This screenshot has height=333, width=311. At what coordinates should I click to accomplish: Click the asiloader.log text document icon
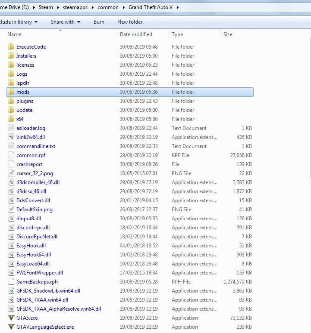pyautogui.click(x=11, y=128)
